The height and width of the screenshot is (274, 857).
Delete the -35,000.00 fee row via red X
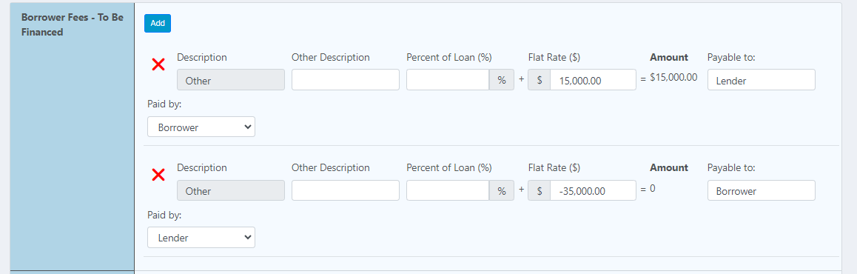coord(158,175)
